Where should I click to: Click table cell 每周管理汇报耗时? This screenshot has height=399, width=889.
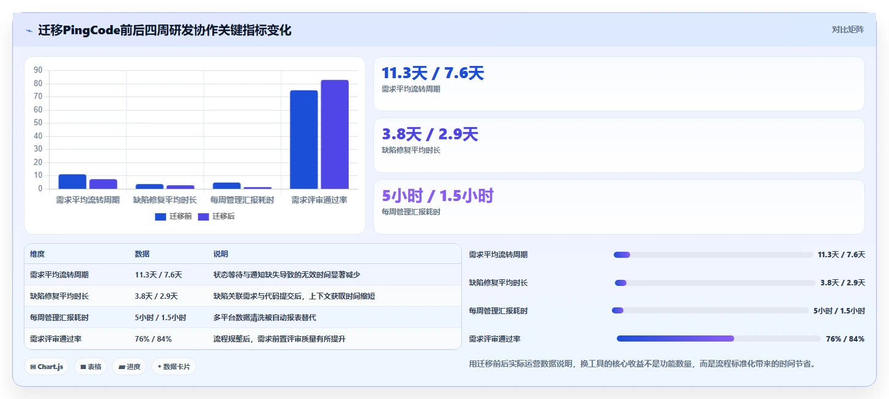(59, 318)
